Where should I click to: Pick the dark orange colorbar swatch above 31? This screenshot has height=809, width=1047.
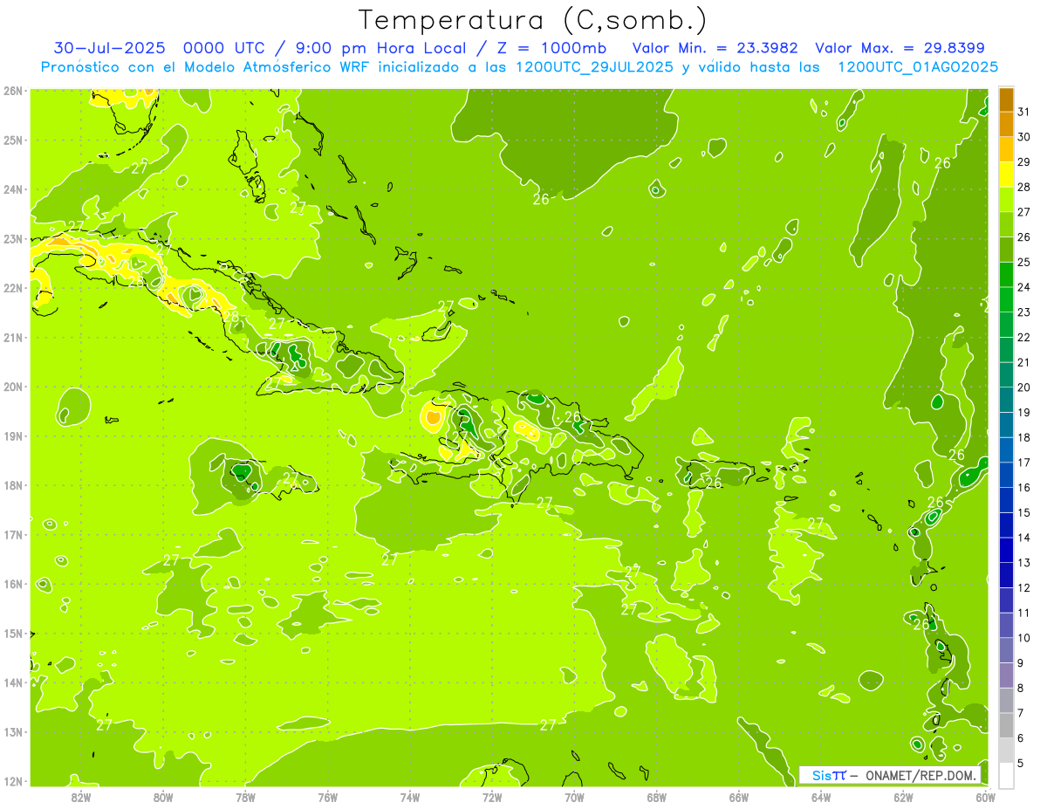pyautogui.click(x=1006, y=99)
